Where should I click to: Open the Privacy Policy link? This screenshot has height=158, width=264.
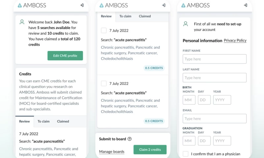(x=235, y=40)
